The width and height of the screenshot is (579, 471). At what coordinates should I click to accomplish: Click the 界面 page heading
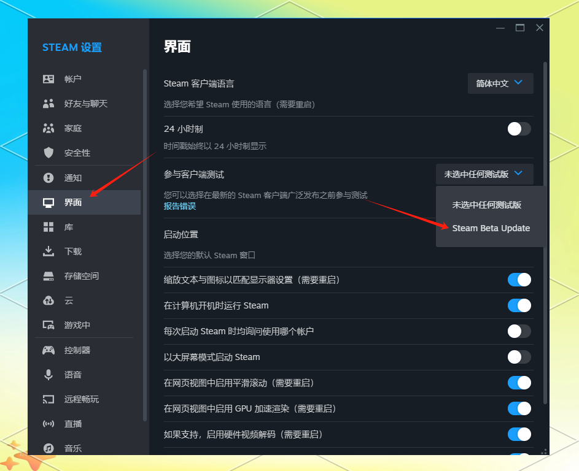click(177, 47)
